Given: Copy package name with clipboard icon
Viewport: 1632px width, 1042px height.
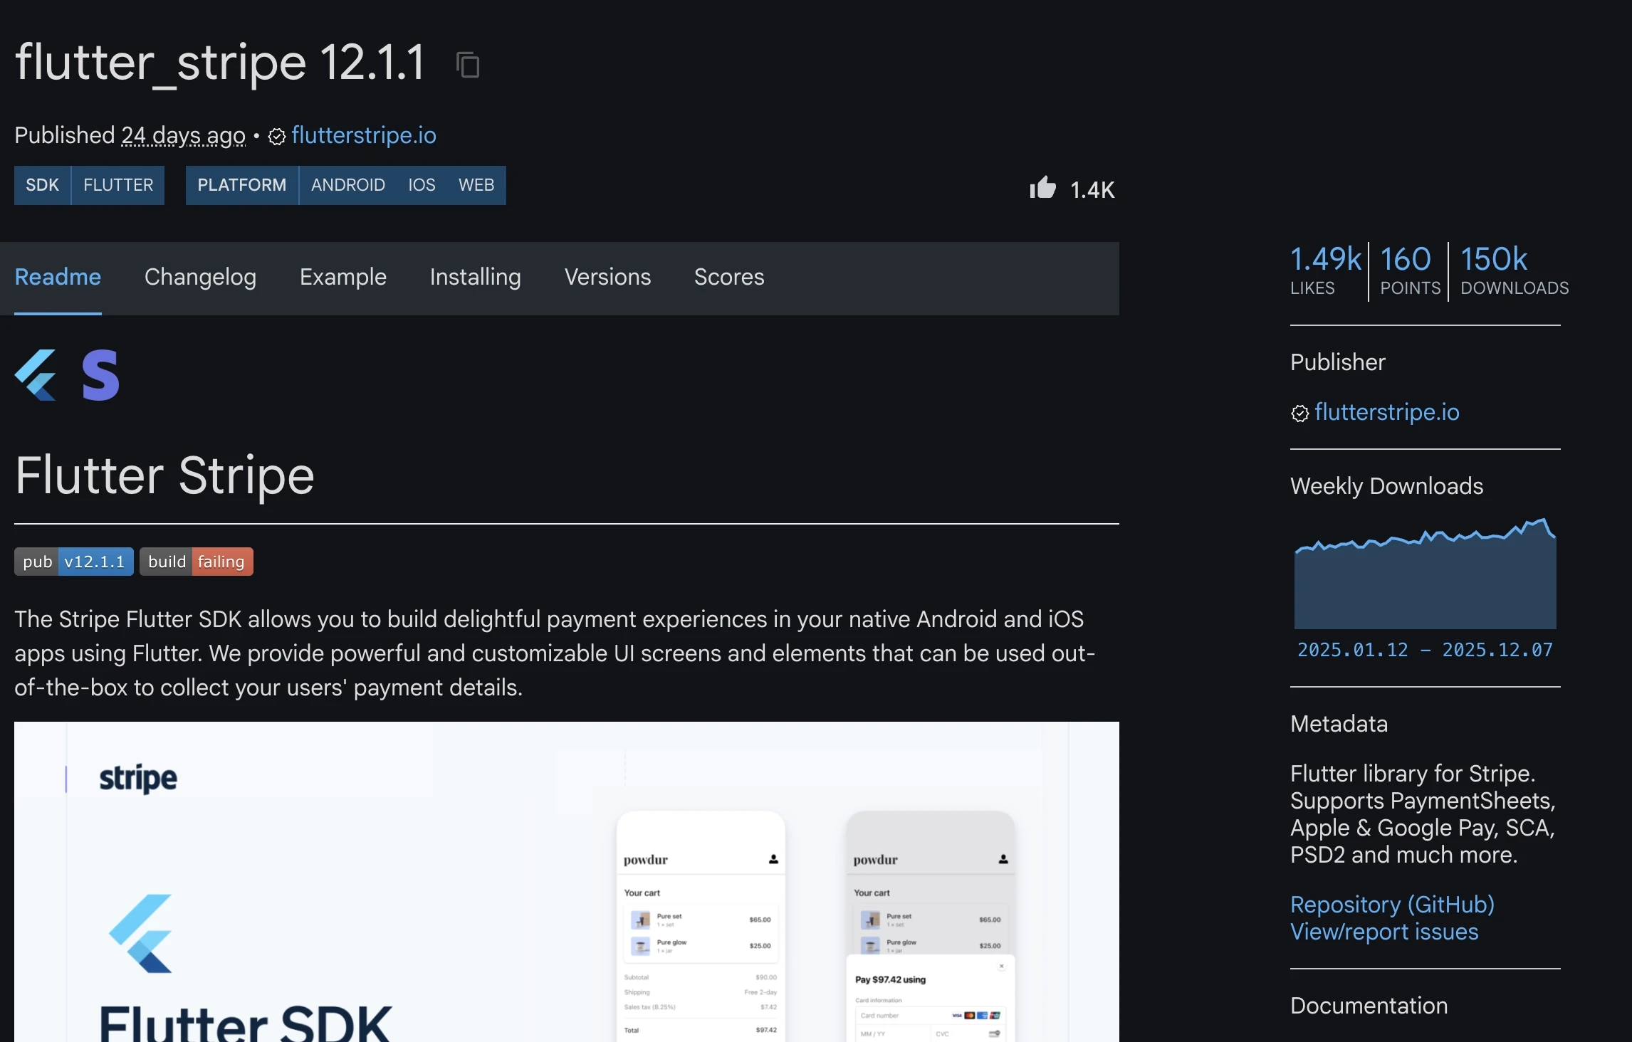Looking at the screenshot, I should click(x=468, y=65).
